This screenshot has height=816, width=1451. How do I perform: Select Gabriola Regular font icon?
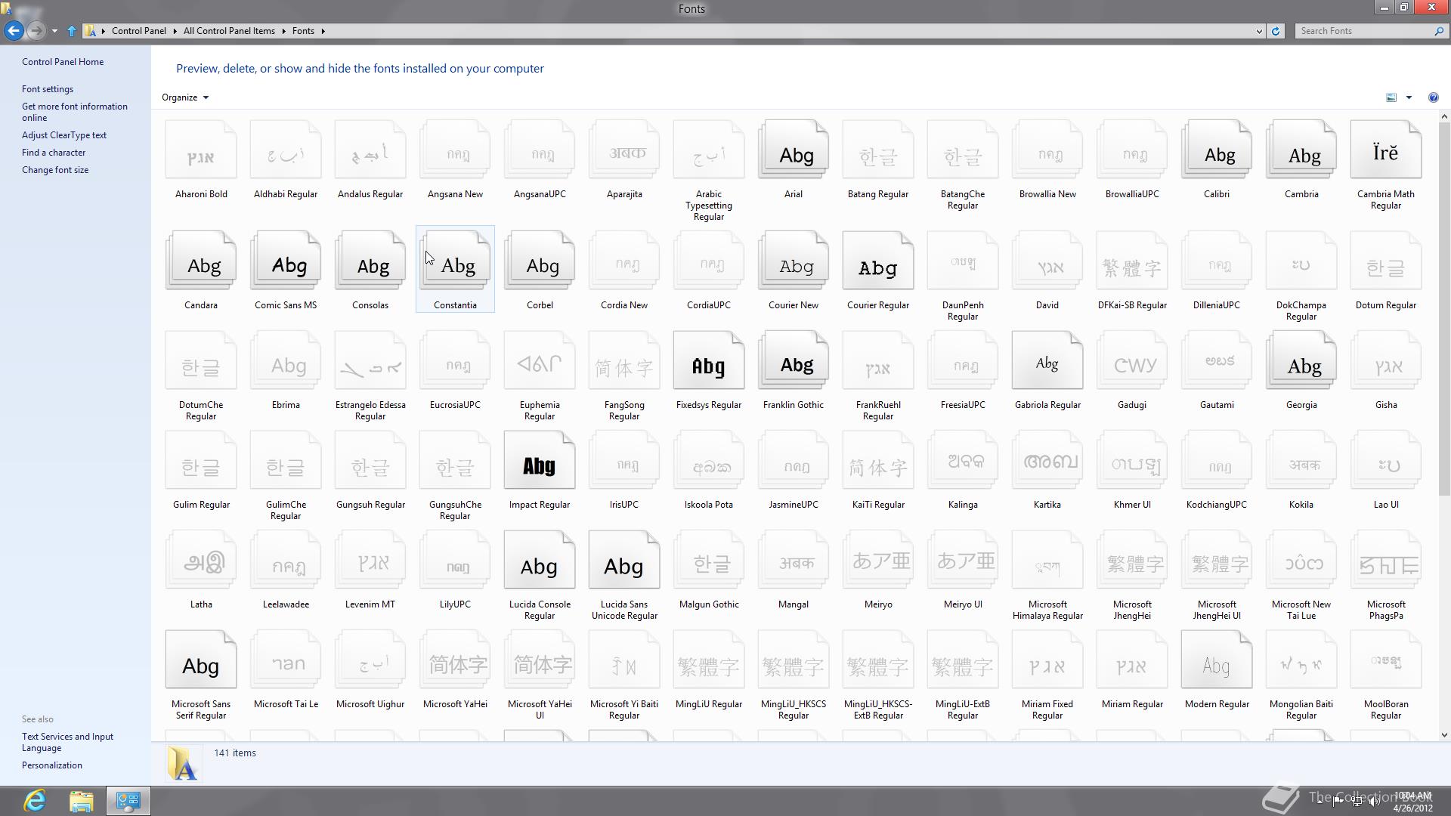coord(1047,360)
